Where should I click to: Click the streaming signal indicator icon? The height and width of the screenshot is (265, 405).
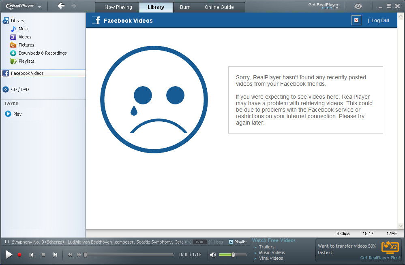point(188,242)
